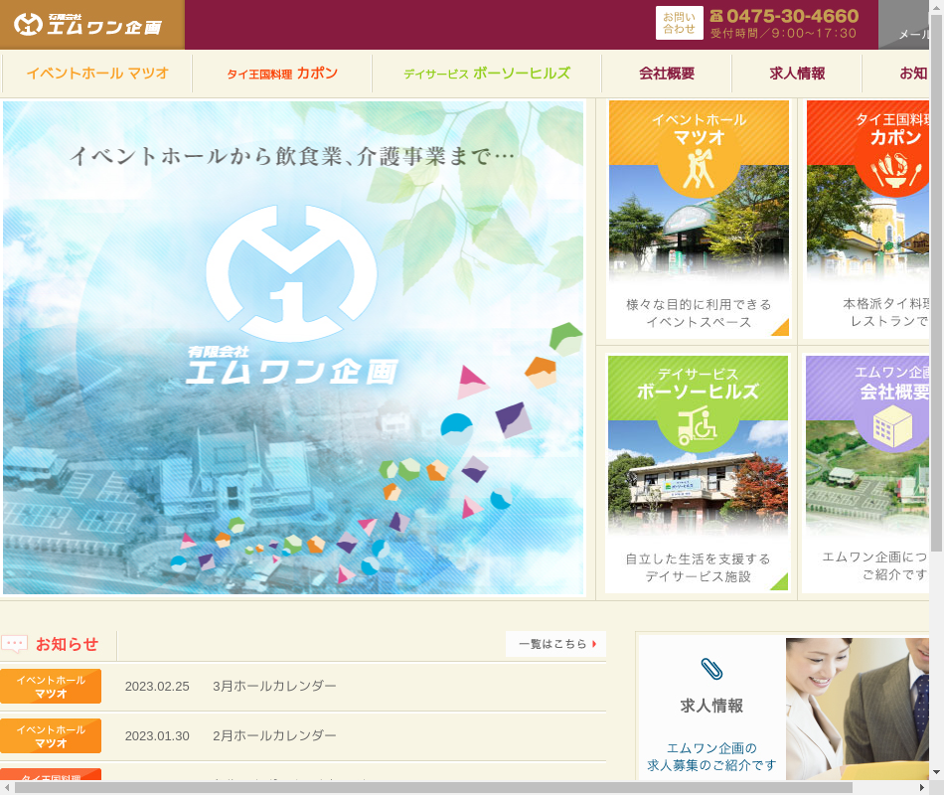Open the お問い合わせ contact button
The image size is (944, 795).
click(x=679, y=23)
